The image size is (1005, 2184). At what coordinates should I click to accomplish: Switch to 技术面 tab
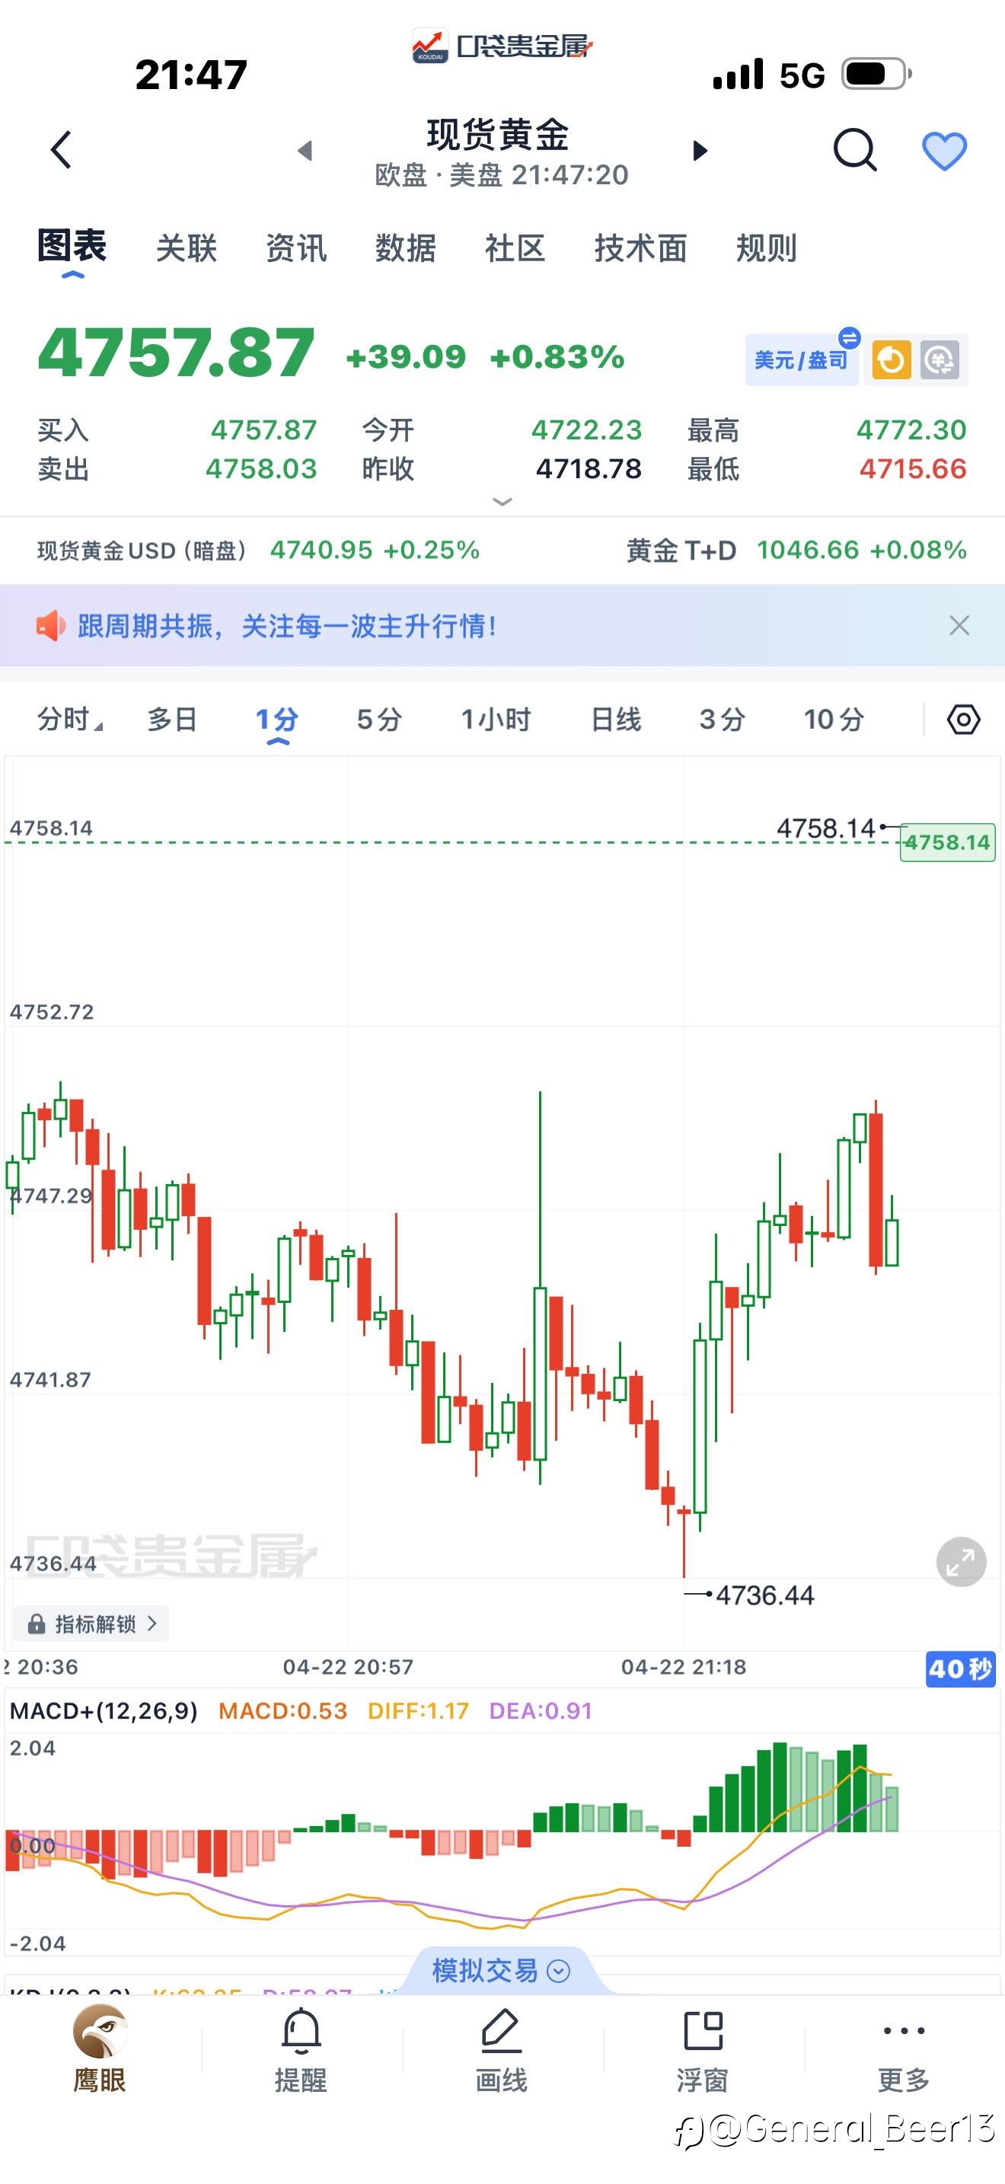click(x=640, y=248)
